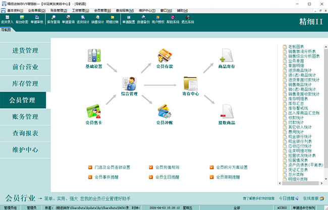The height and width of the screenshot is (210, 328).
Task: Open the 基础设置 icon
Action: [x=93, y=56]
